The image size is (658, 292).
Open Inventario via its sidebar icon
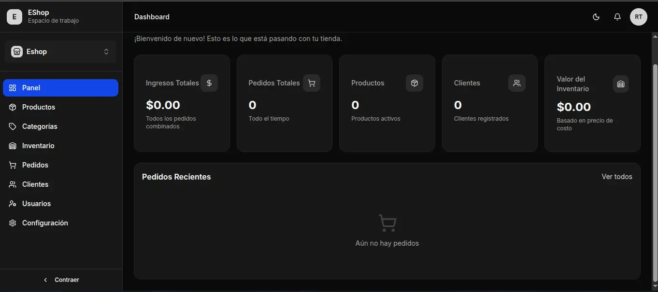(x=12, y=145)
